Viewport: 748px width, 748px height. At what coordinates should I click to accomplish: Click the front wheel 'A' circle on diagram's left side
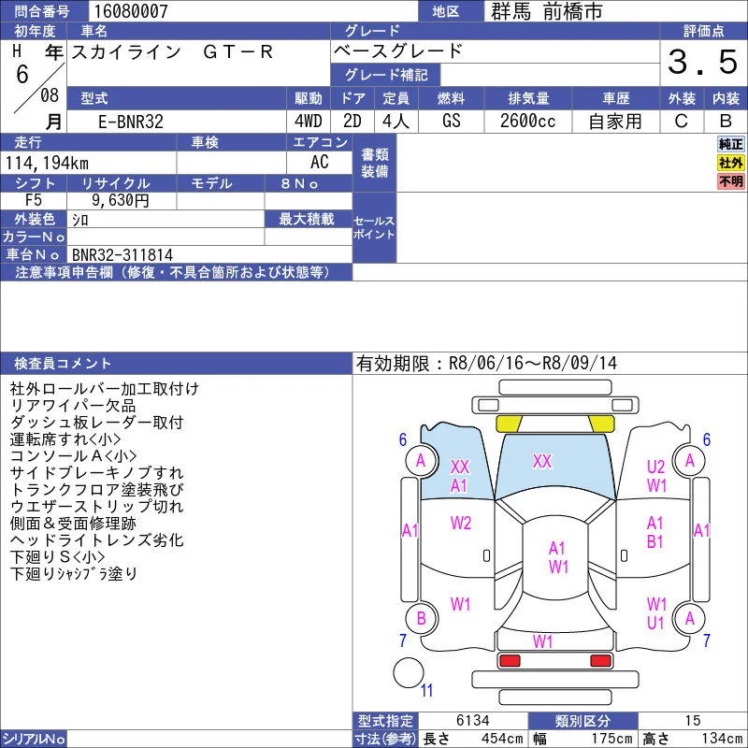click(x=421, y=460)
